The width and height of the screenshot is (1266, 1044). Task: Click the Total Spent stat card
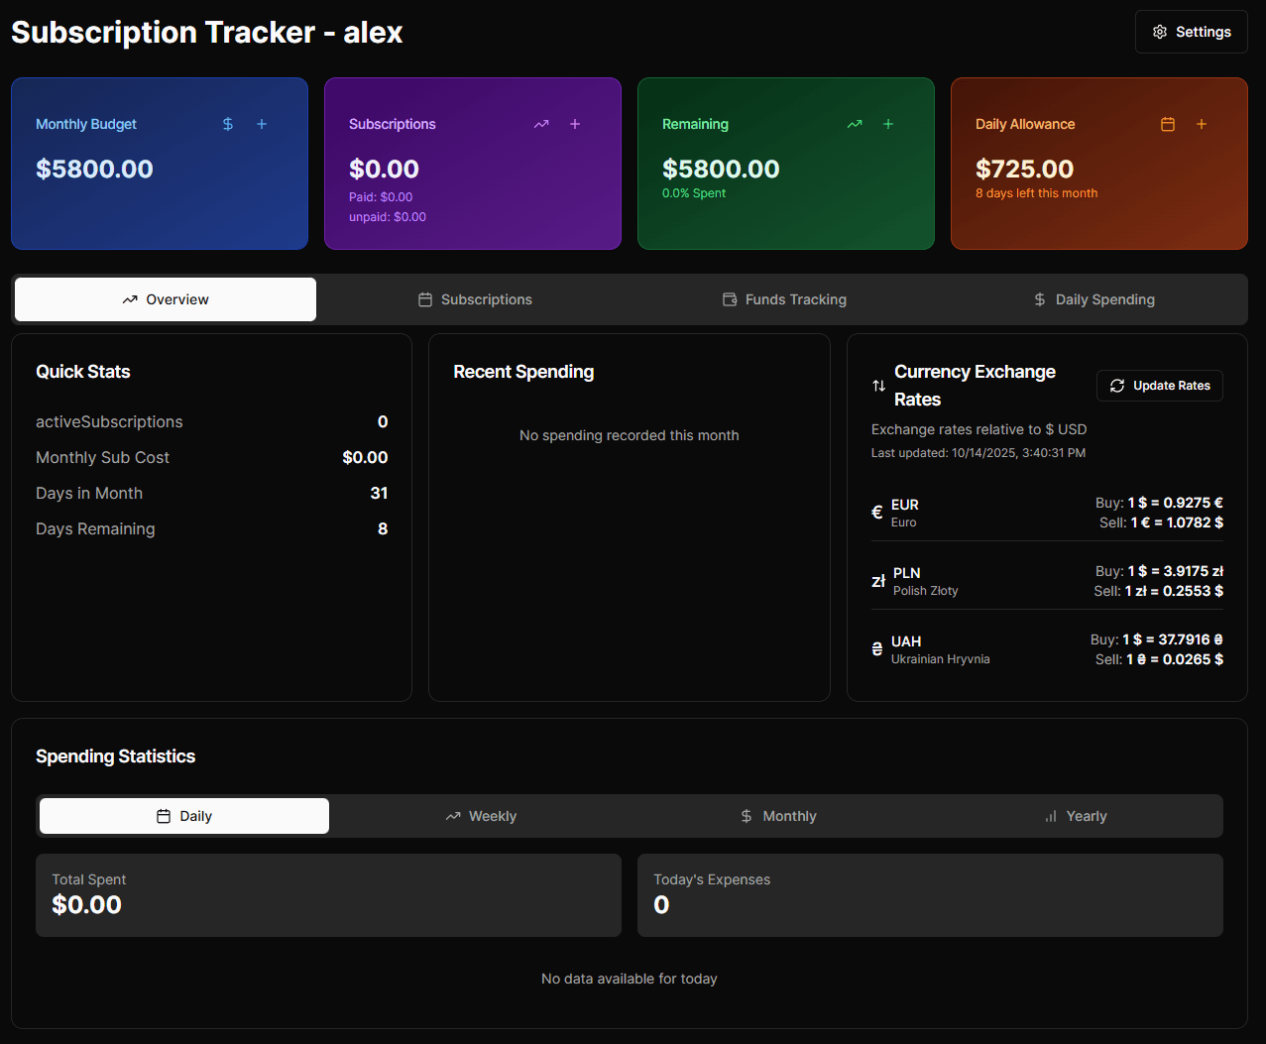pos(328,894)
